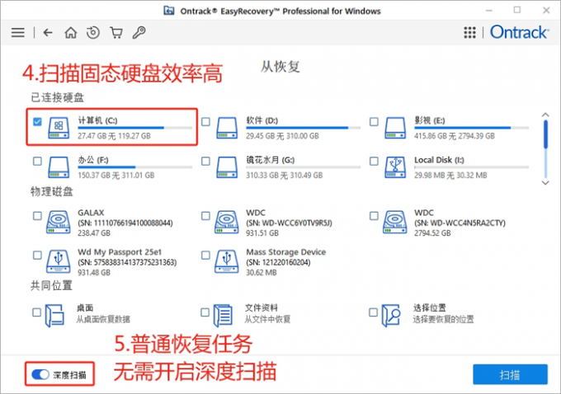Screen dimensions: 561x394
Task: Click the back arrow icon
Action: 48,33
